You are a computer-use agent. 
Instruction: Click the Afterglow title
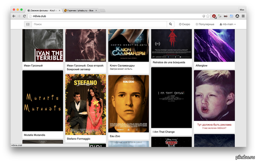pos(201,65)
